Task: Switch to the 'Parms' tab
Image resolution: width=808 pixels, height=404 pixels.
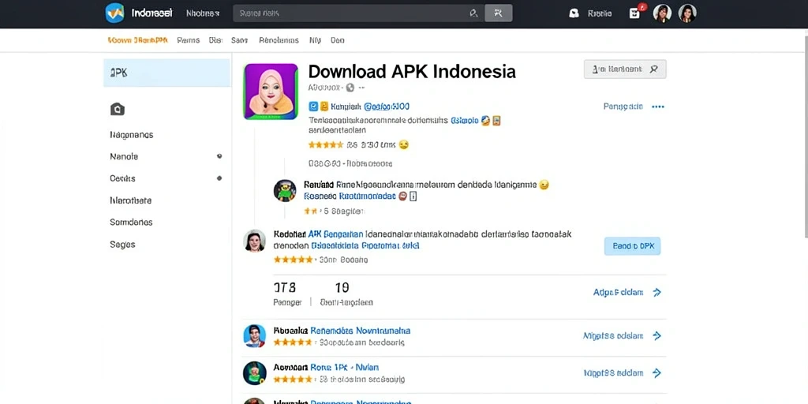Action: click(188, 40)
